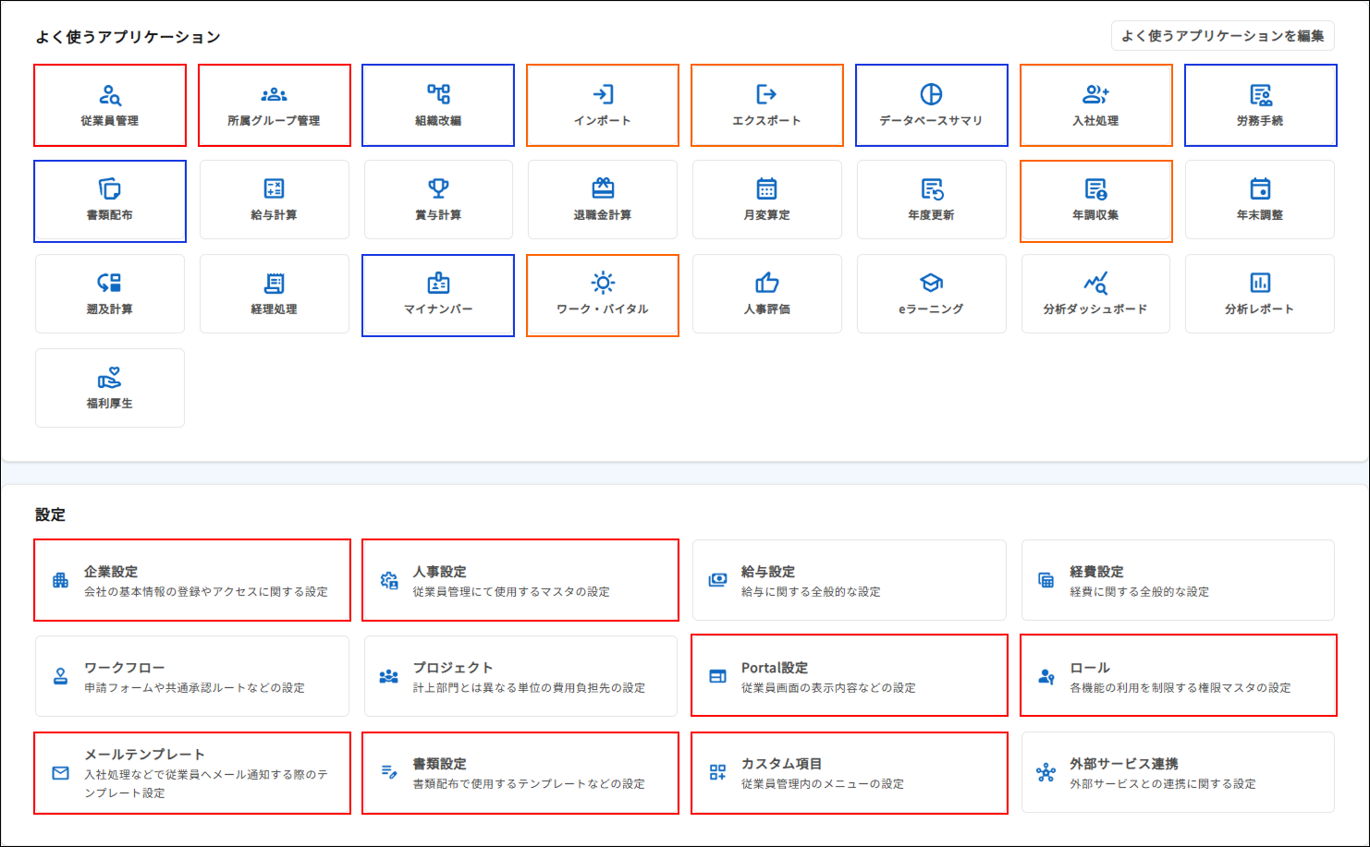Launch the 組織改編 application

(x=438, y=105)
